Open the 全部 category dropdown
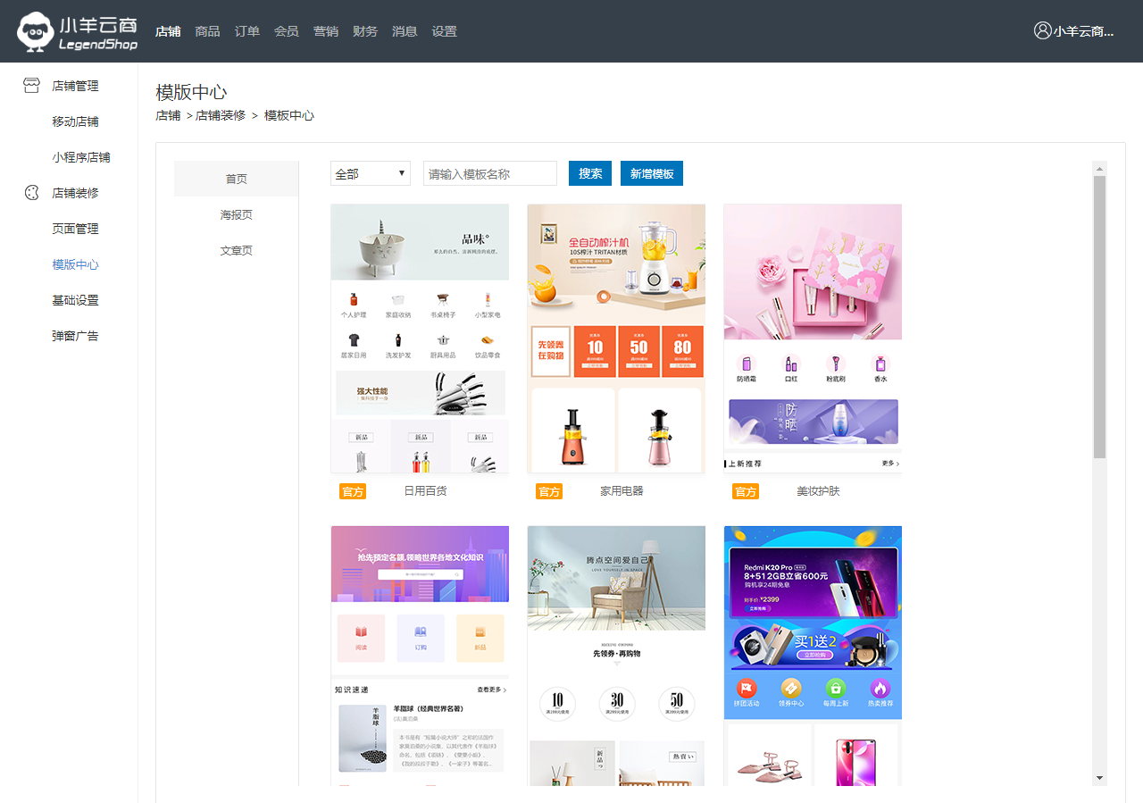The image size is (1143, 803). (x=370, y=173)
